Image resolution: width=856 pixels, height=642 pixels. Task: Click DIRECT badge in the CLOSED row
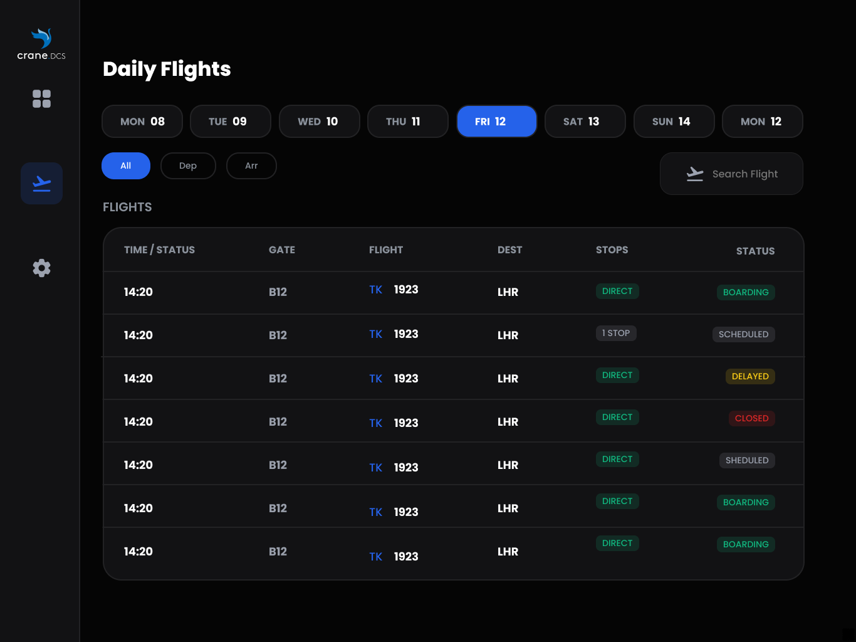(617, 417)
